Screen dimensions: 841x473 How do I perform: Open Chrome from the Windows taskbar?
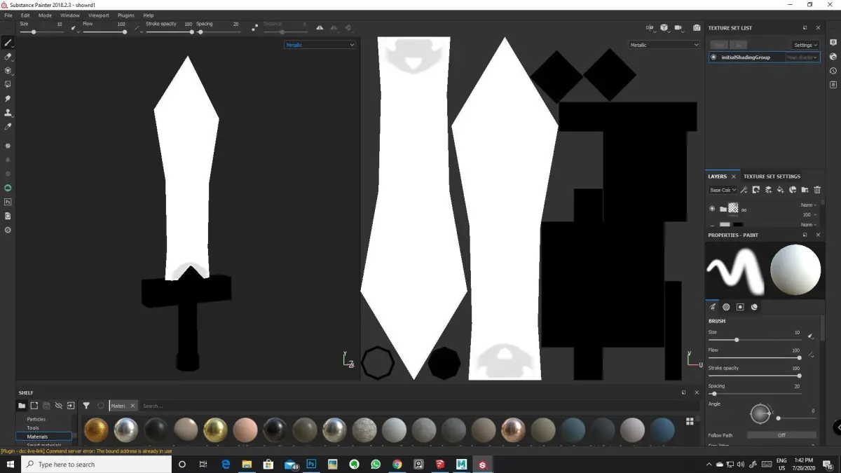point(397,464)
